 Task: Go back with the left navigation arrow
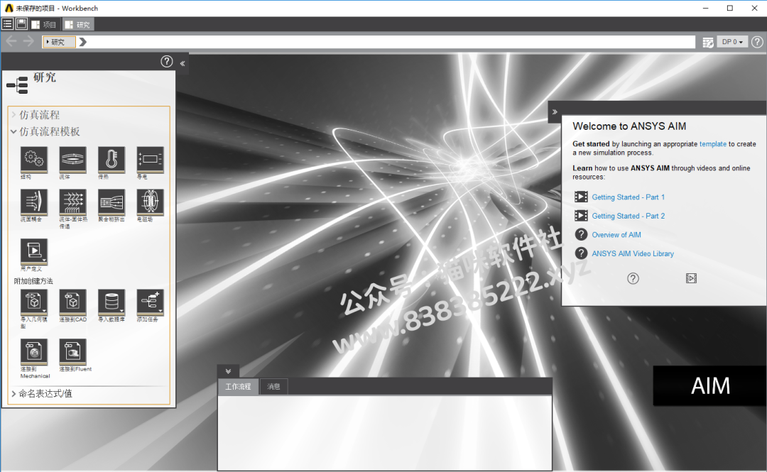click(11, 42)
